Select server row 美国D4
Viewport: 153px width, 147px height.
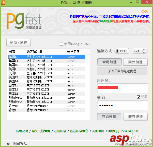pyautogui.click(x=47, y=61)
